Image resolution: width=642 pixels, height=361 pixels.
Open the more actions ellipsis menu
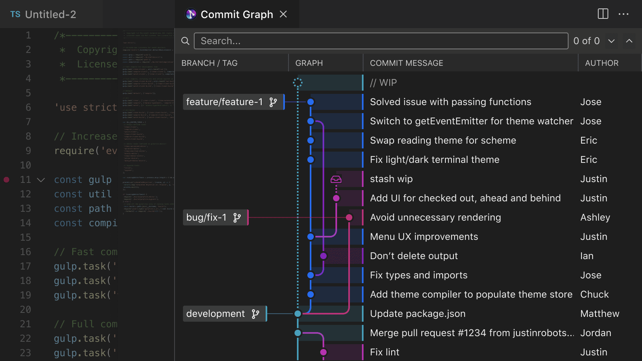tap(624, 14)
